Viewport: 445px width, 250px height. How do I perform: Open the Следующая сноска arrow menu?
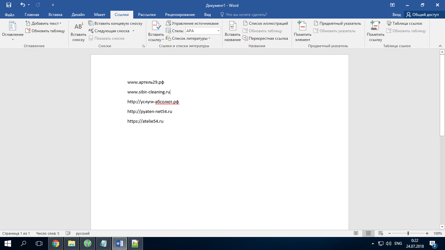click(x=133, y=31)
